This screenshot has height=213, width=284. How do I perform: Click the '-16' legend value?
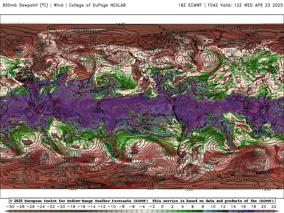81,207
